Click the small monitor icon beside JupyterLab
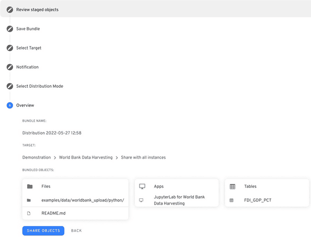The image size is (311, 239). pos(141,200)
